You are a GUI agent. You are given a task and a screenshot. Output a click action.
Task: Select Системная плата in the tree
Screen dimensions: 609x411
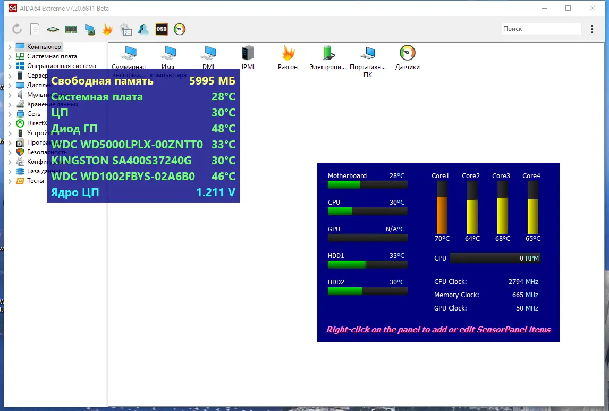coord(52,56)
